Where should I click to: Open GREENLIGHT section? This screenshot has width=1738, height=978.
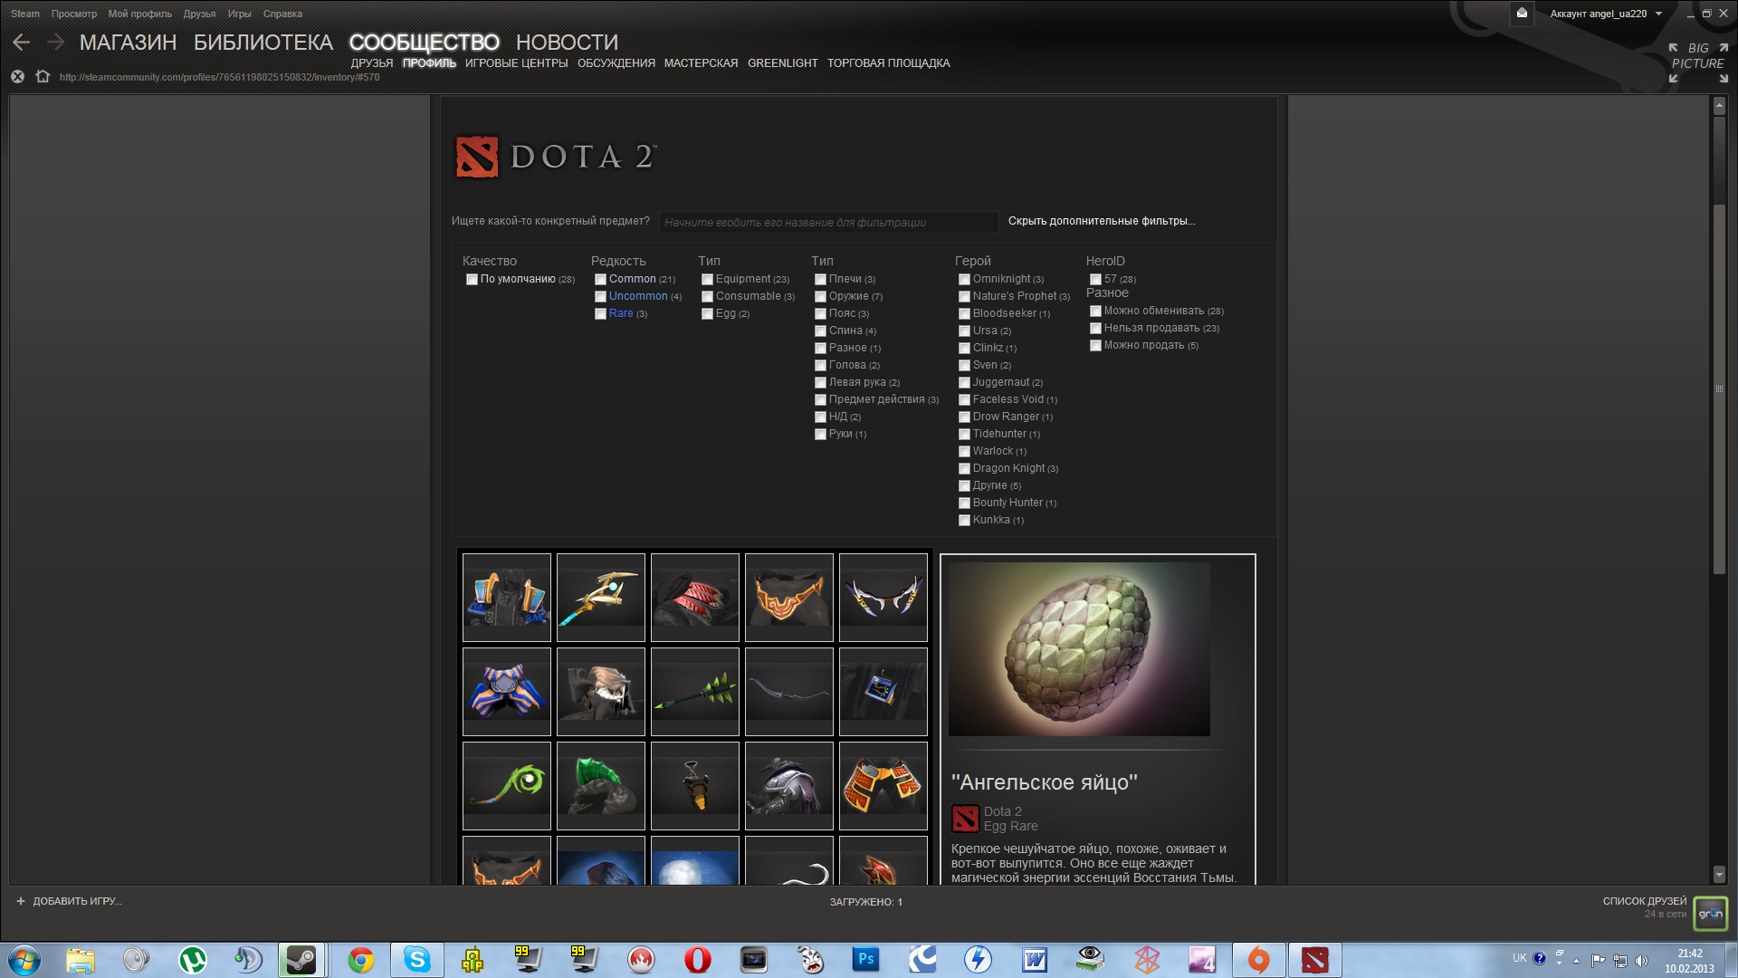[x=782, y=63]
